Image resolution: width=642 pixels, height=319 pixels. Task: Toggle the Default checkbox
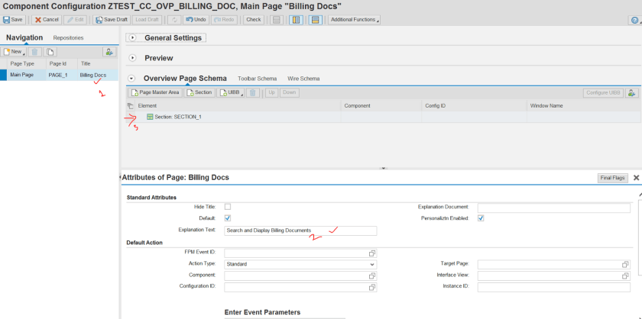pos(228,218)
